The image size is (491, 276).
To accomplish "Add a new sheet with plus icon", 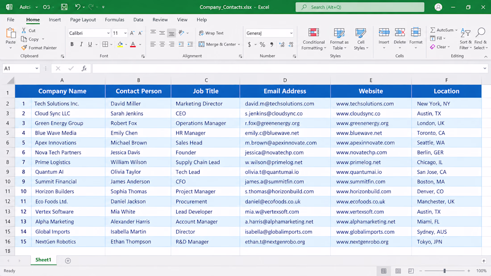I will 68,260.
